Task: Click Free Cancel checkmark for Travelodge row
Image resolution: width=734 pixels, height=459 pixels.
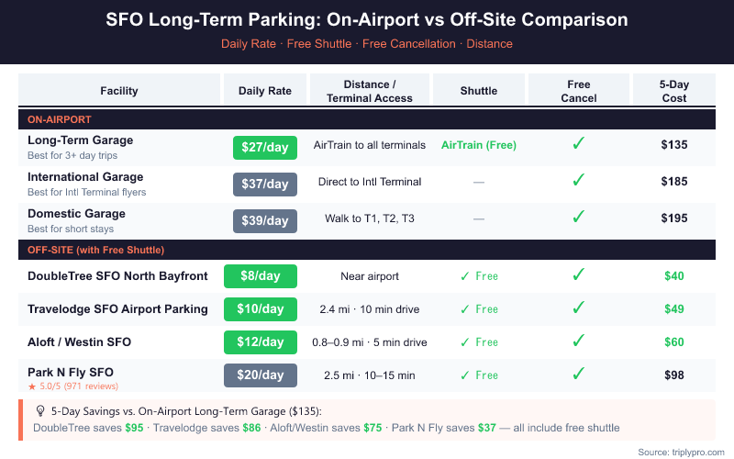Action: (x=578, y=308)
